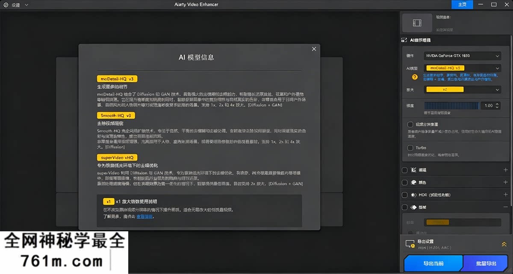Viewport: 513px width, 274px height.
Task: Open the NVIDIA GeForce GTX 1650 hardware dropdown
Action: pos(462,56)
